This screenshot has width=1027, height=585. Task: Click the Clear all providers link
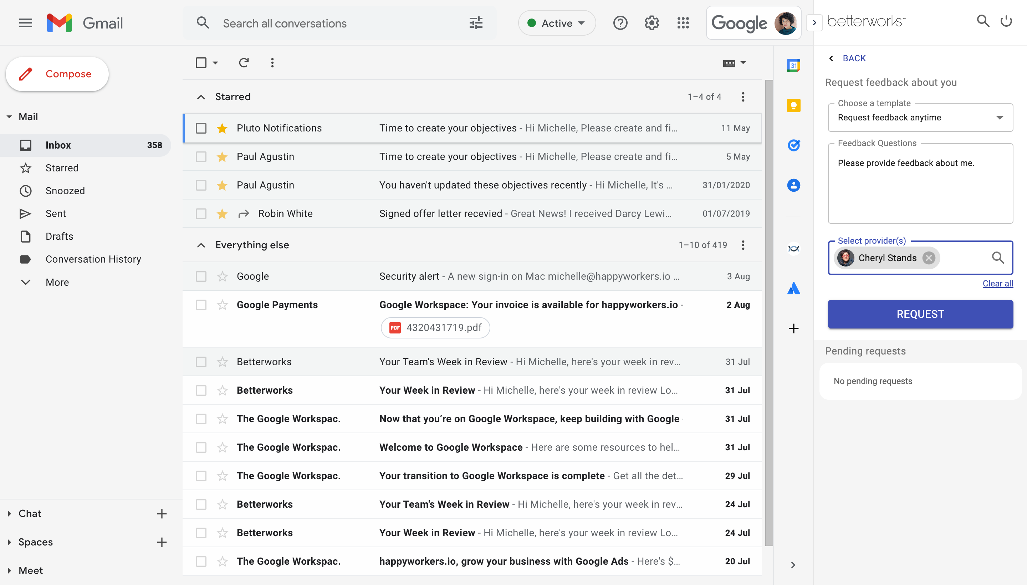(997, 283)
